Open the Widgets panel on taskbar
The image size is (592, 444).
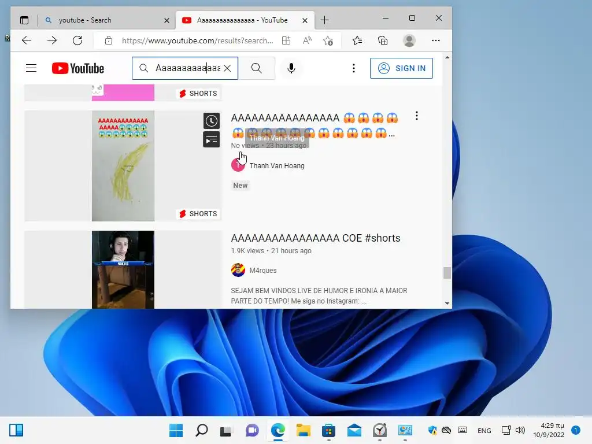pos(16,430)
